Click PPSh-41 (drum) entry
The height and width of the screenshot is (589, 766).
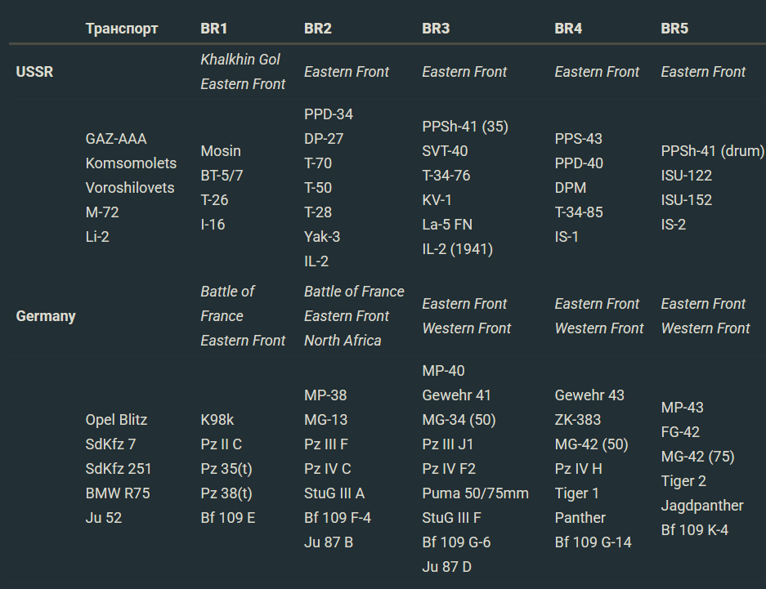(x=712, y=151)
